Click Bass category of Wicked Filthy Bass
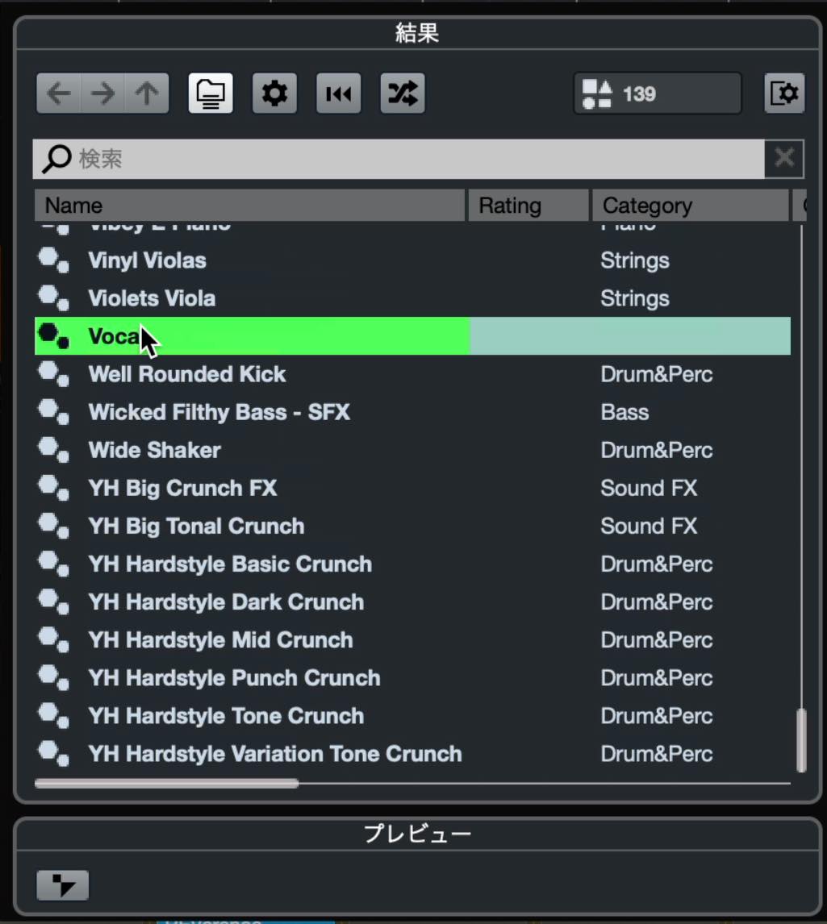This screenshot has height=924, width=827. [x=624, y=412]
